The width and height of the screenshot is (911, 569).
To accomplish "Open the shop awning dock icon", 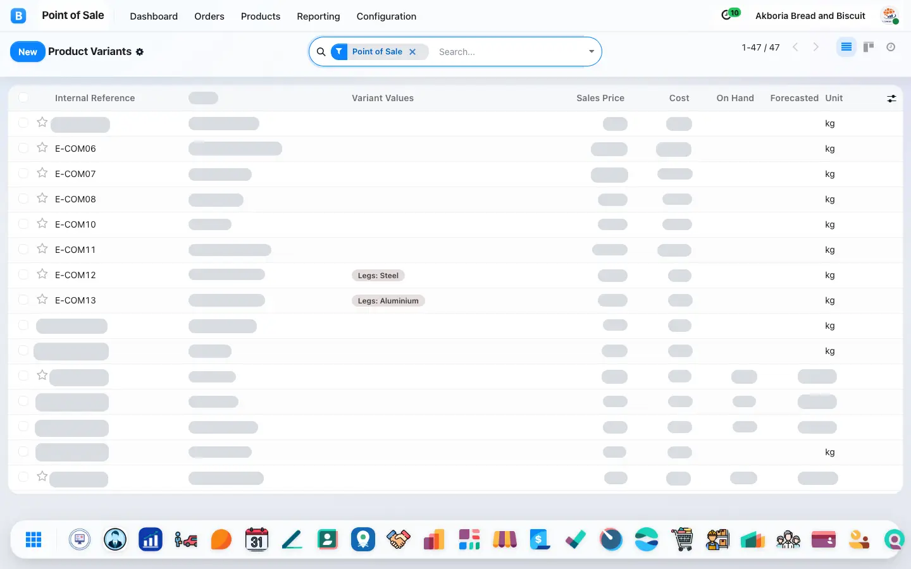I will pyautogui.click(x=505, y=539).
